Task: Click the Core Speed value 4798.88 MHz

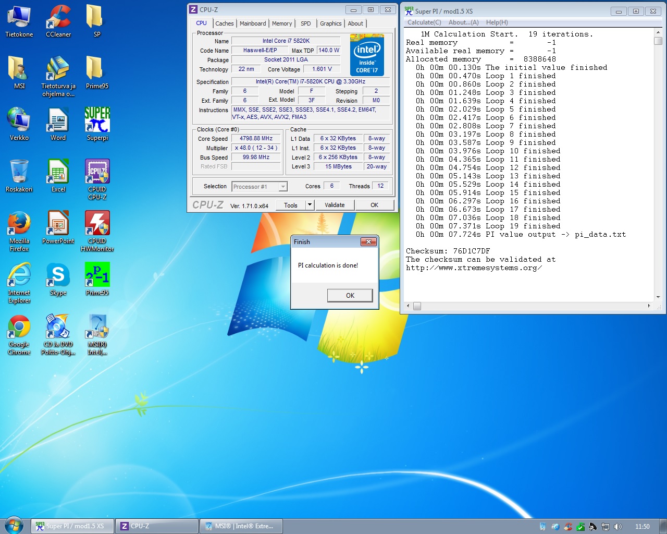Action: click(256, 139)
